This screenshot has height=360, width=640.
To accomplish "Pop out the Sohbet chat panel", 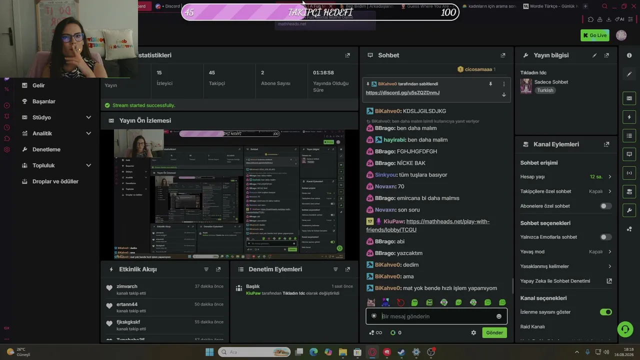I will click(502, 55).
